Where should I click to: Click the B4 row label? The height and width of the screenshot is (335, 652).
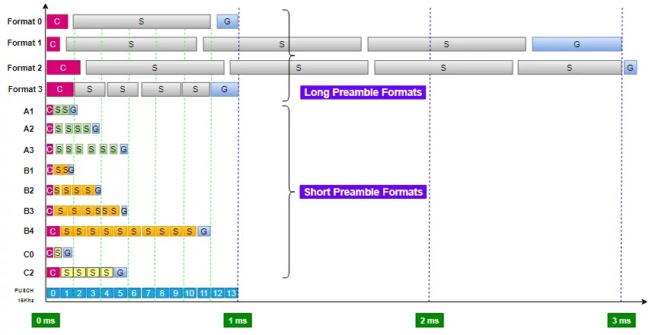click(x=29, y=231)
